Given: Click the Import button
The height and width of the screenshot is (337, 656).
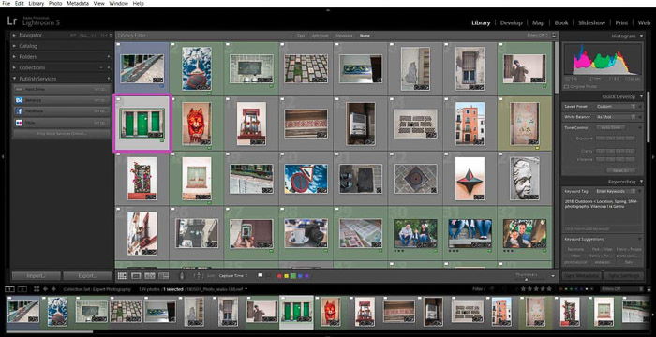Looking at the screenshot, I should (x=37, y=276).
